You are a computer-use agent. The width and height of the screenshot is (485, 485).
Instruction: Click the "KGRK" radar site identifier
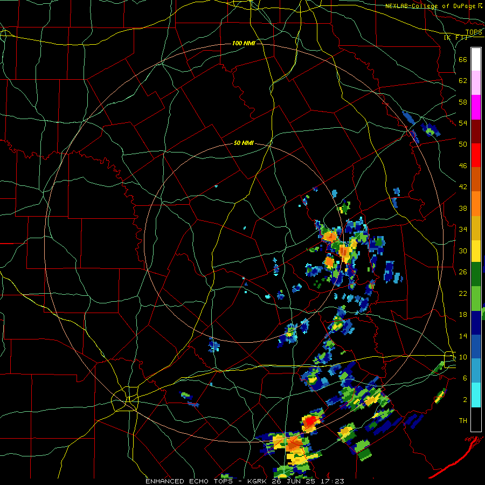tap(258, 481)
